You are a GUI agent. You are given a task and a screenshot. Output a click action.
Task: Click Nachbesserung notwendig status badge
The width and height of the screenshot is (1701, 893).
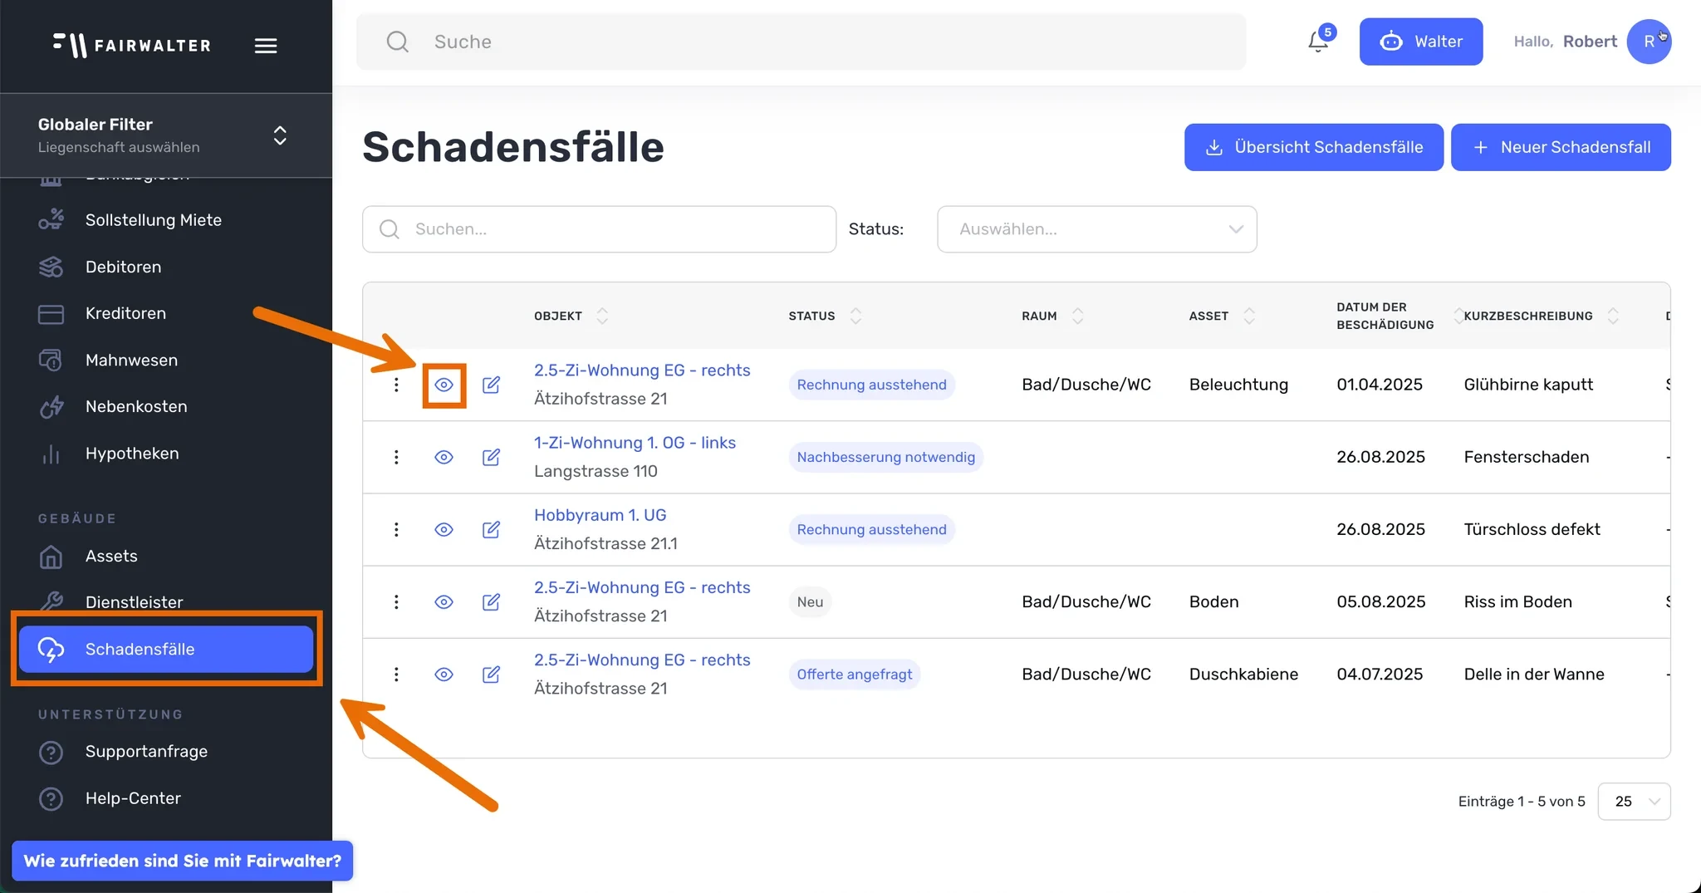[886, 457]
